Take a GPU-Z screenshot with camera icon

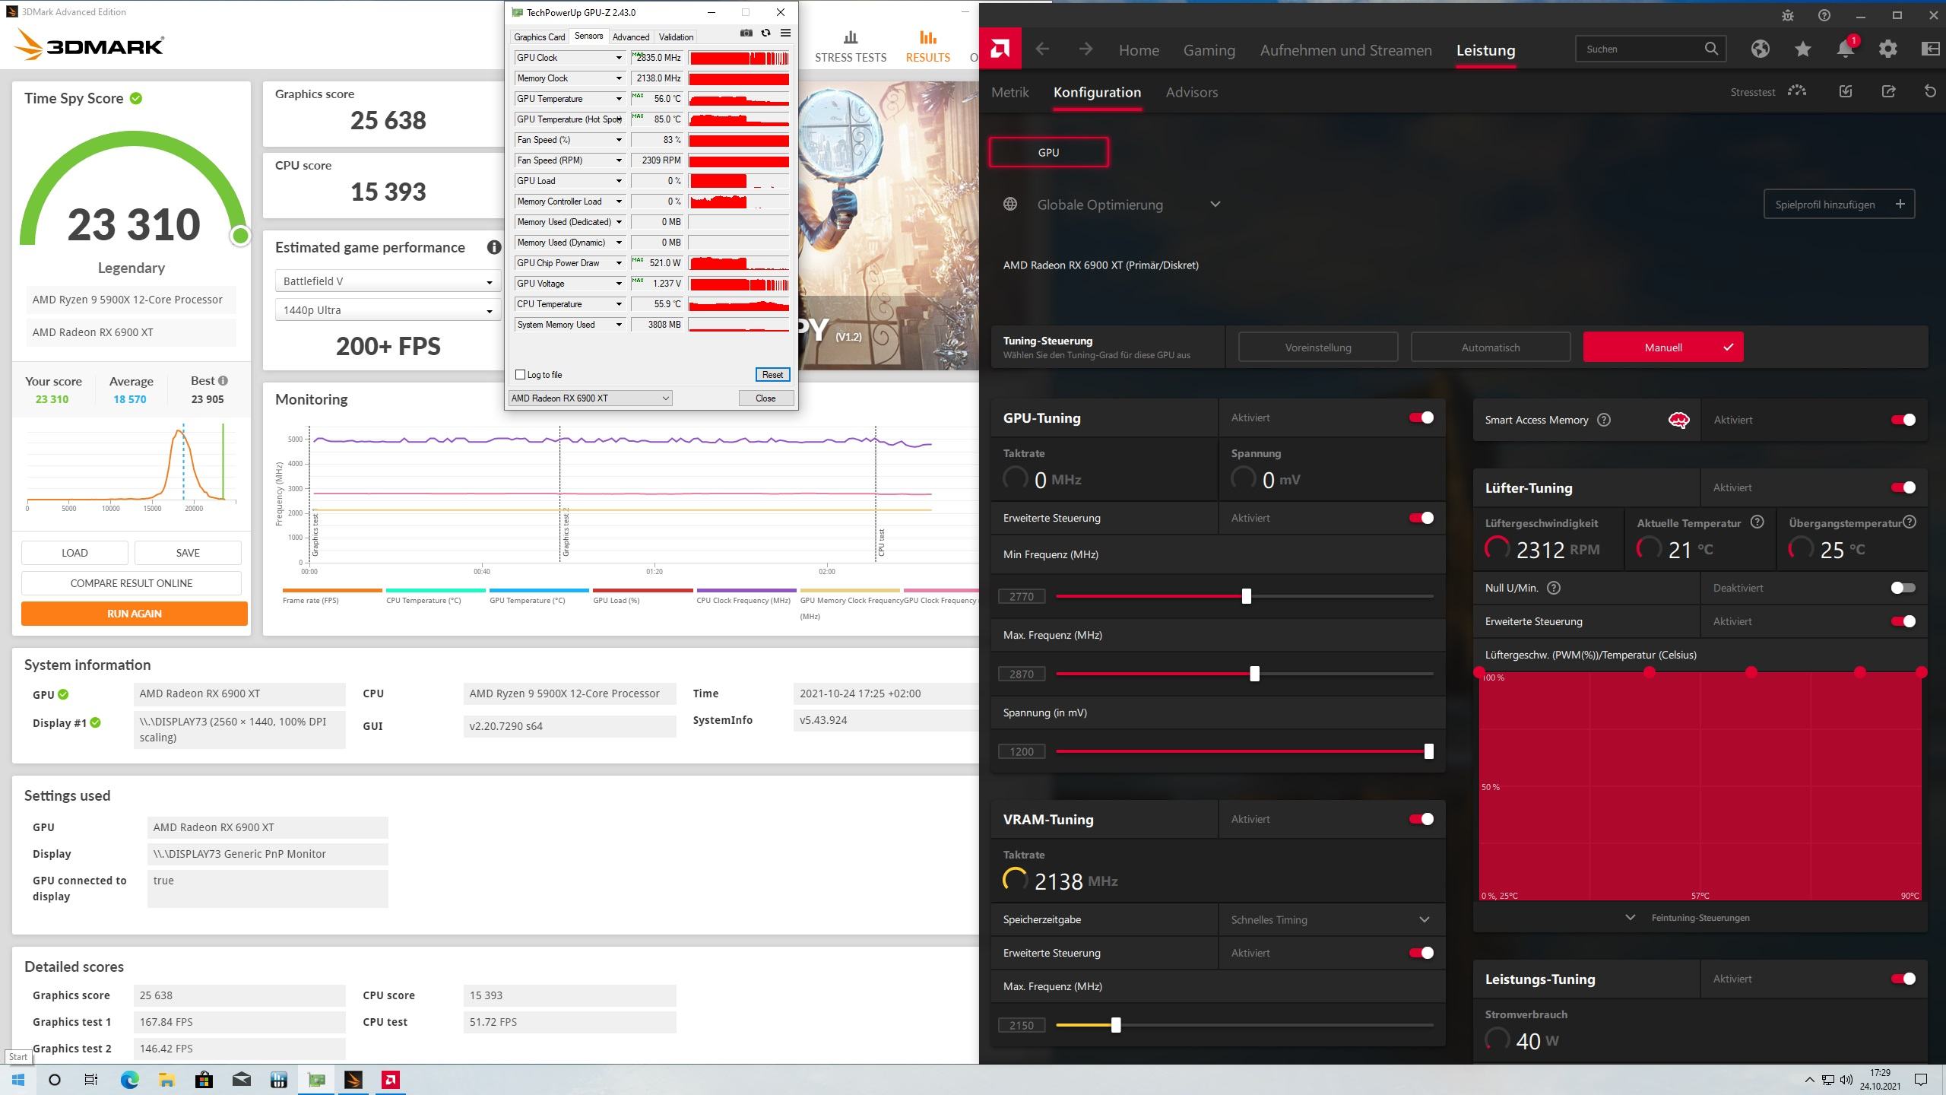click(x=746, y=33)
